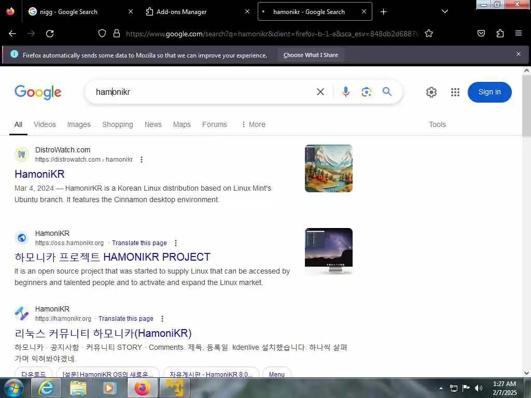
Task: Select the Forums search tab
Action: 215,124
